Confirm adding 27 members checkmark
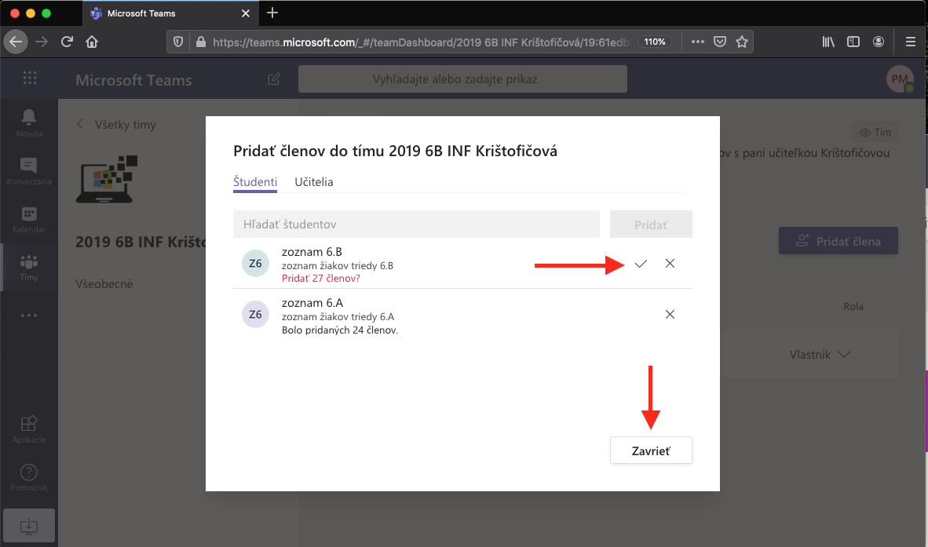 click(641, 264)
